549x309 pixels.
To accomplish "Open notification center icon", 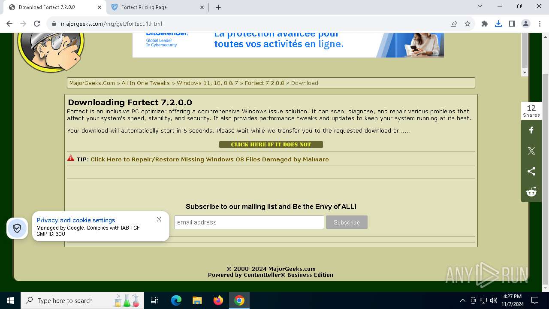I will click(x=535, y=300).
